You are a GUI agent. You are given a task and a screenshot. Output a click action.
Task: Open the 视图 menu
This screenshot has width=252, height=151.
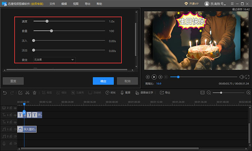[x=76, y=4]
